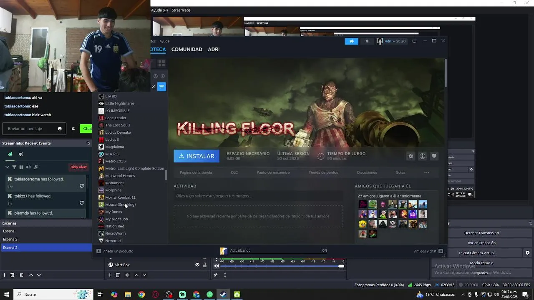Image resolution: width=534 pixels, height=300 pixels.
Task: Click Añadir un producto in Steam
Action: 115,251
